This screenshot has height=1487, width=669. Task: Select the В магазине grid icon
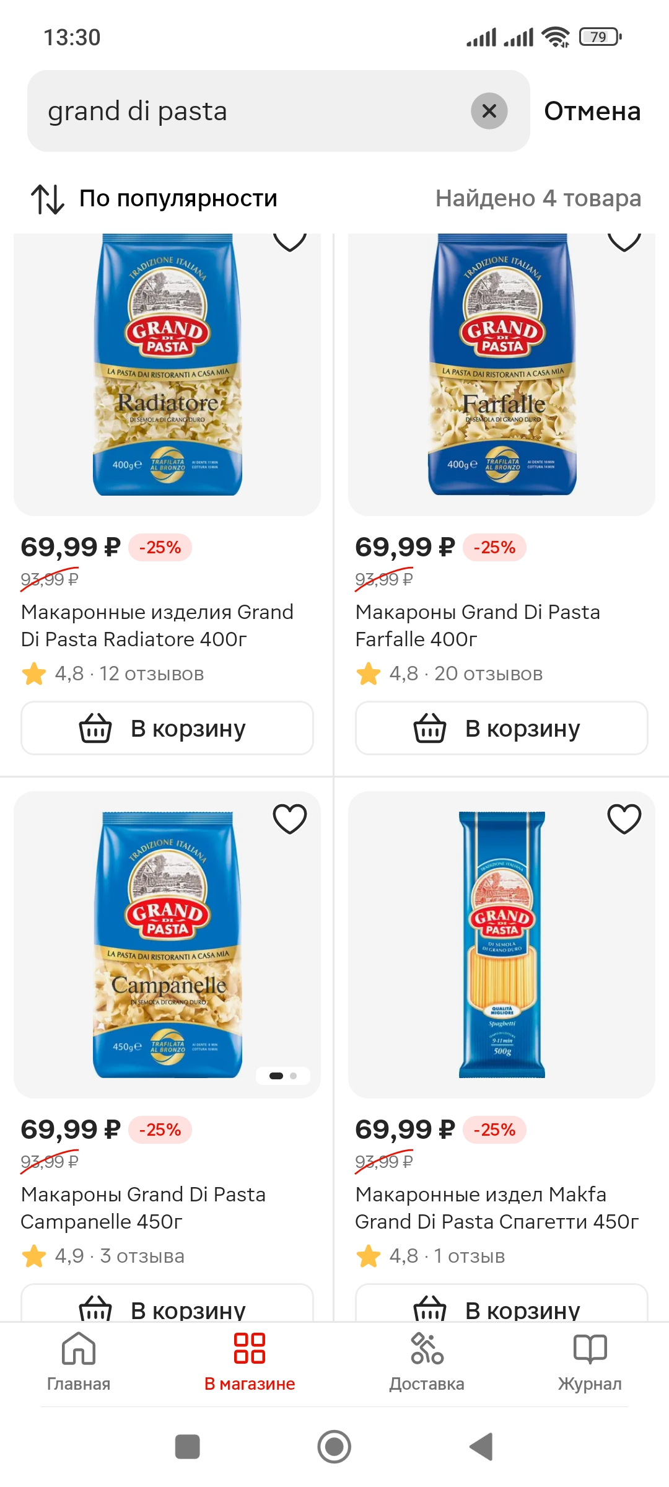(x=250, y=1348)
